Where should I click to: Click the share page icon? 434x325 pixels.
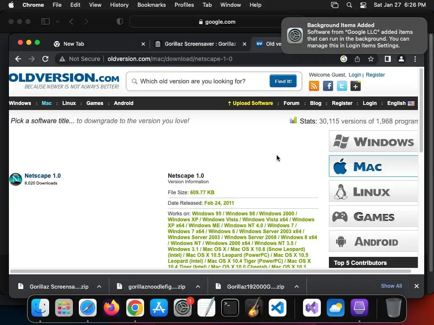pyautogui.click(x=357, y=59)
